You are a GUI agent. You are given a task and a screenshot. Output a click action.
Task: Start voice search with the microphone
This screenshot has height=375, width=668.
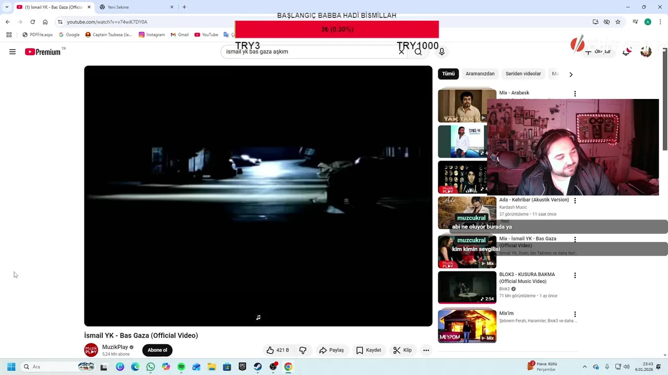(x=442, y=52)
